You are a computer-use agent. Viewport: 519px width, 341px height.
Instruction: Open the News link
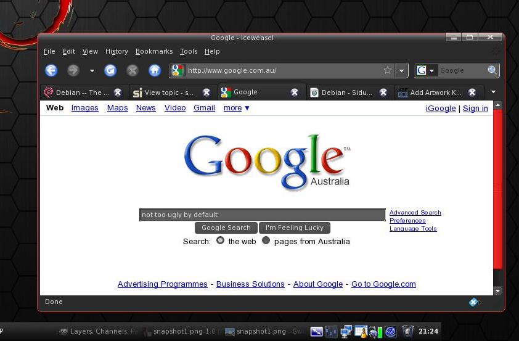click(x=145, y=108)
